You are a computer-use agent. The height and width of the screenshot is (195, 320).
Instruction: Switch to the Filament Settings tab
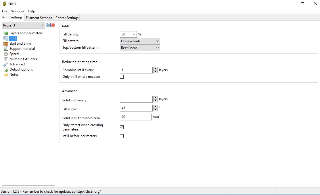39,18
